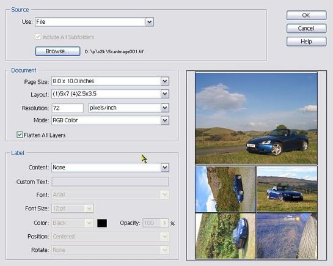Click the file path D:\p\s2k\ScanImage001.tif

(x=114, y=51)
